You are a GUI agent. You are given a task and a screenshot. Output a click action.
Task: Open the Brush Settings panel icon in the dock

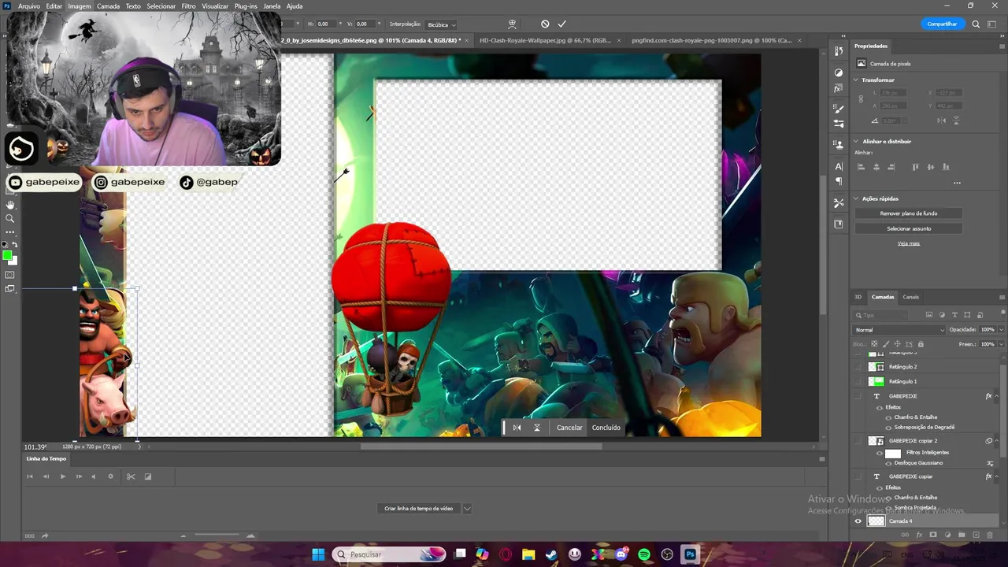839,124
